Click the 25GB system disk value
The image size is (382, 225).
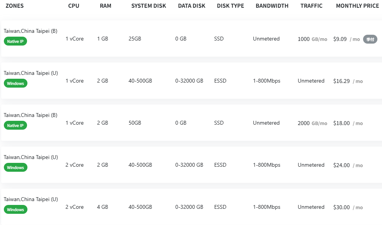(x=135, y=39)
